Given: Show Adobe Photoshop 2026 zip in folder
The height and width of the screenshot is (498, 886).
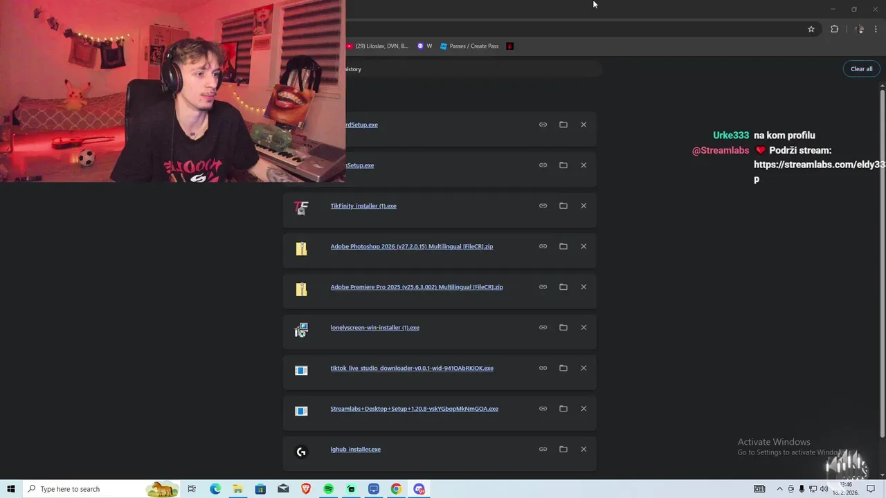Looking at the screenshot, I should pos(563,246).
